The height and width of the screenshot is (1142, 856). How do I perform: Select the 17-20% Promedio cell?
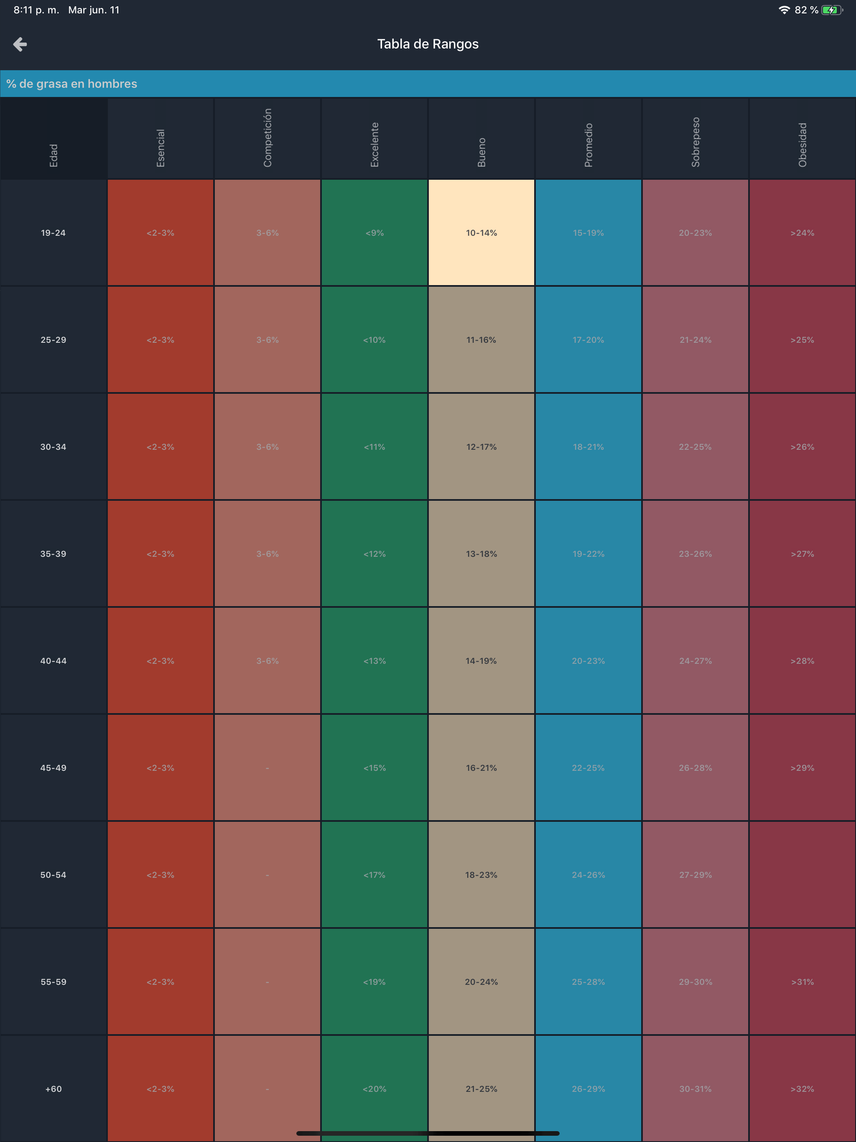click(588, 340)
